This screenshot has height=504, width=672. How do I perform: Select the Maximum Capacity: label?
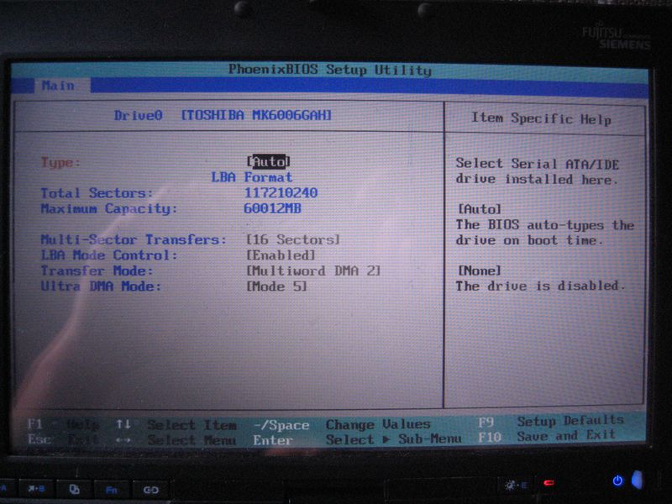click(109, 208)
